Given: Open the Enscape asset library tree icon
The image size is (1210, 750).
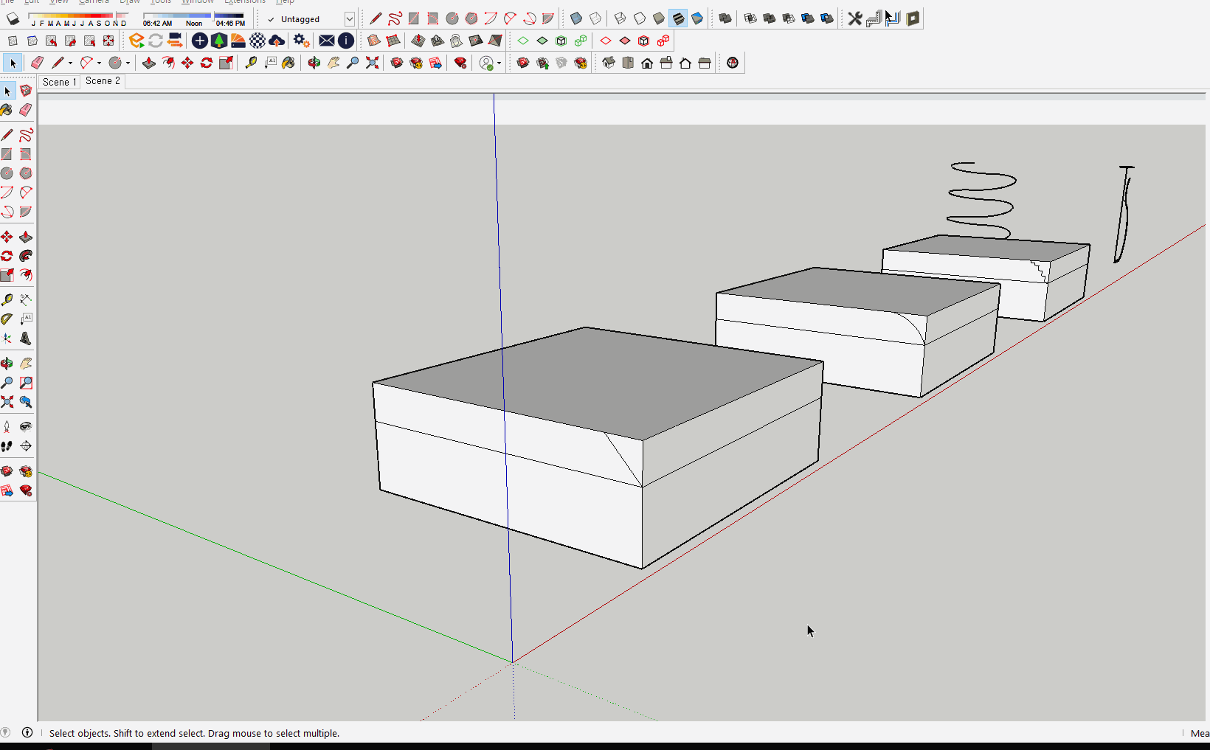Looking at the screenshot, I should (x=219, y=41).
